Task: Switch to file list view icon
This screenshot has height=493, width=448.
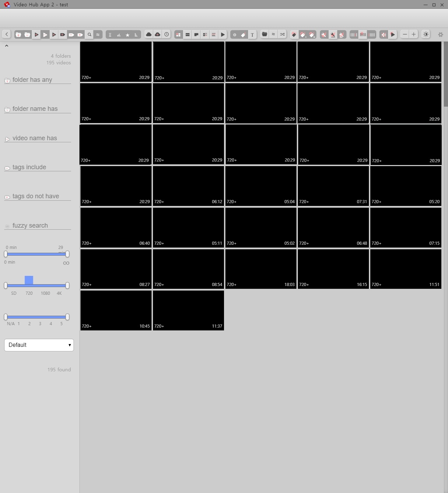Action: (x=213, y=35)
